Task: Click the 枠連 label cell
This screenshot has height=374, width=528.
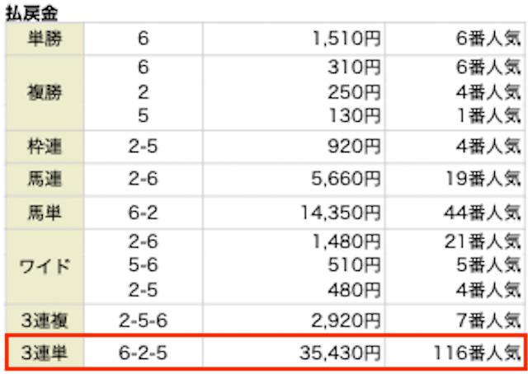Action: [45, 147]
